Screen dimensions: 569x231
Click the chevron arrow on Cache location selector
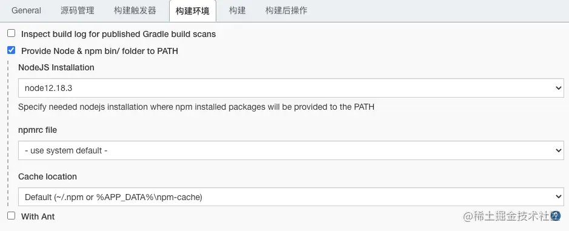click(x=558, y=197)
